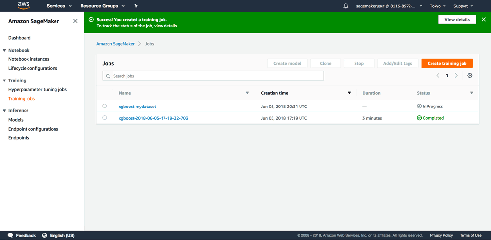Click the View details button
491x240 pixels.
[x=457, y=20]
